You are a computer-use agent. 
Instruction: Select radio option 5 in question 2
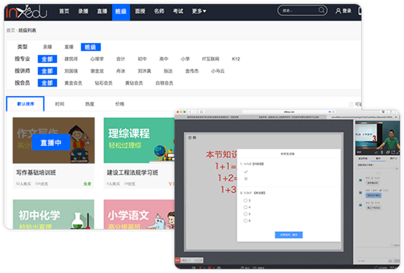(x=245, y=214)
